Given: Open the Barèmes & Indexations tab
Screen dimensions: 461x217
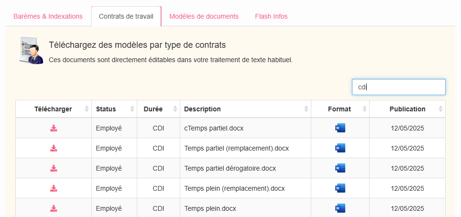Looking at the screenshot, I should coord(48,16).
